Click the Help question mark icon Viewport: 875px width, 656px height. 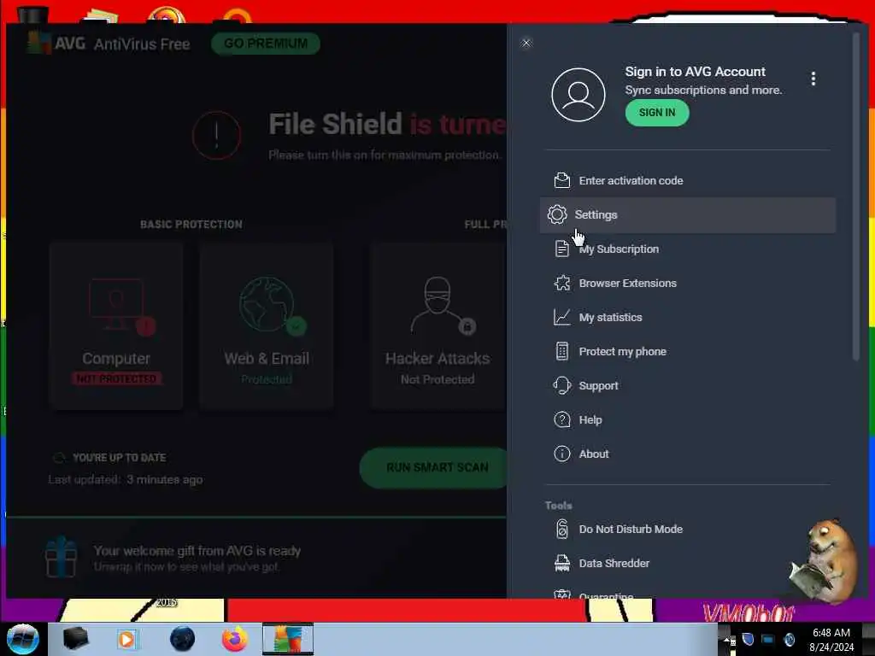(x=562, y=419)
